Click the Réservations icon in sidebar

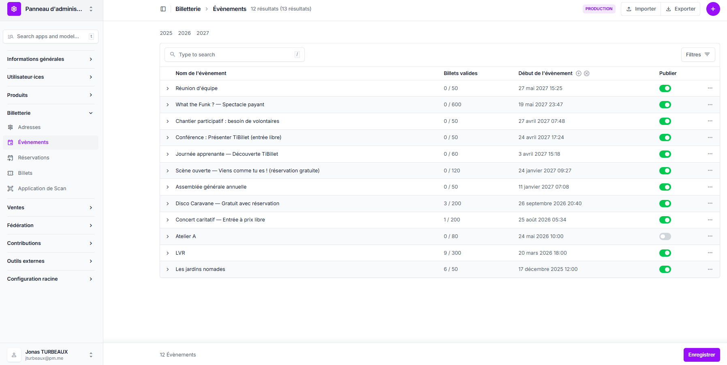(x=11, y=158)
